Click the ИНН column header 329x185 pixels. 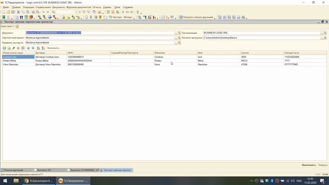tap(88, 53)
